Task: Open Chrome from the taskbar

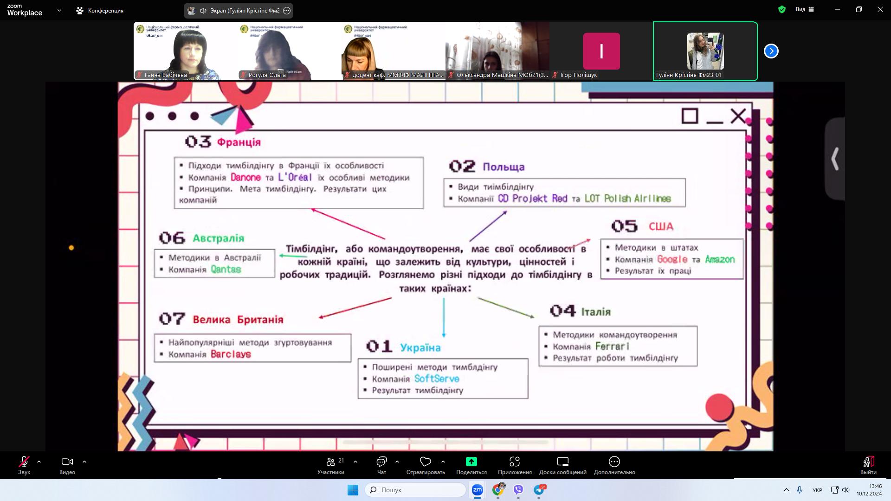Action: [498, 490]
